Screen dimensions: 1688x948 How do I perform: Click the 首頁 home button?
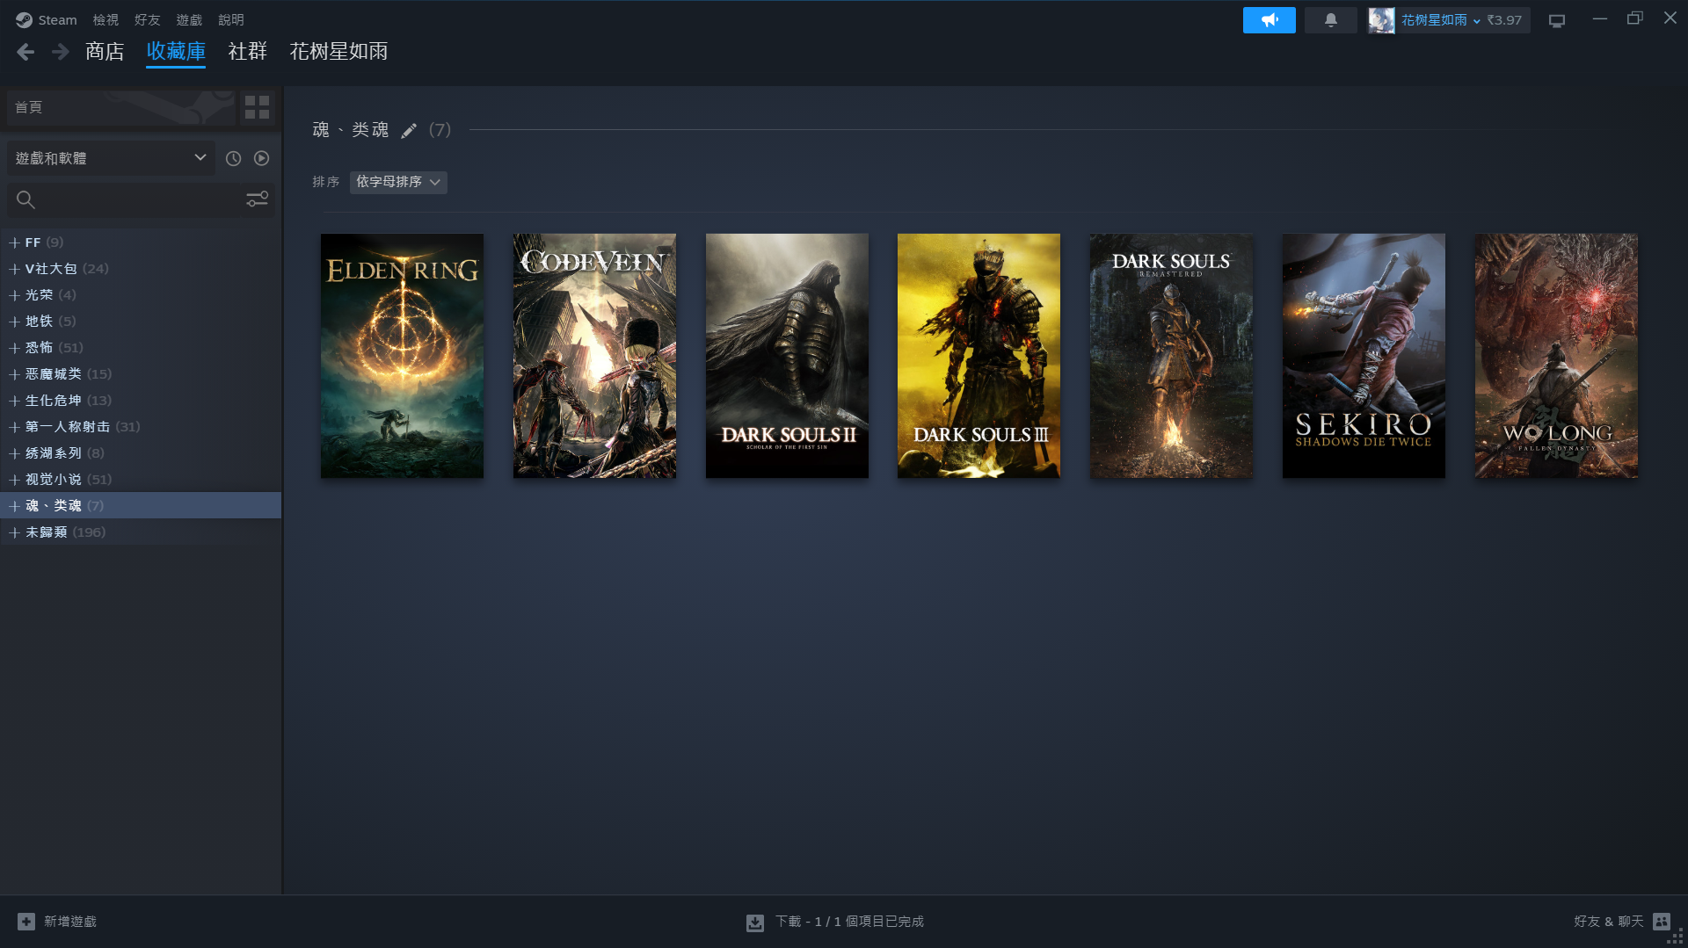point(121,107)
